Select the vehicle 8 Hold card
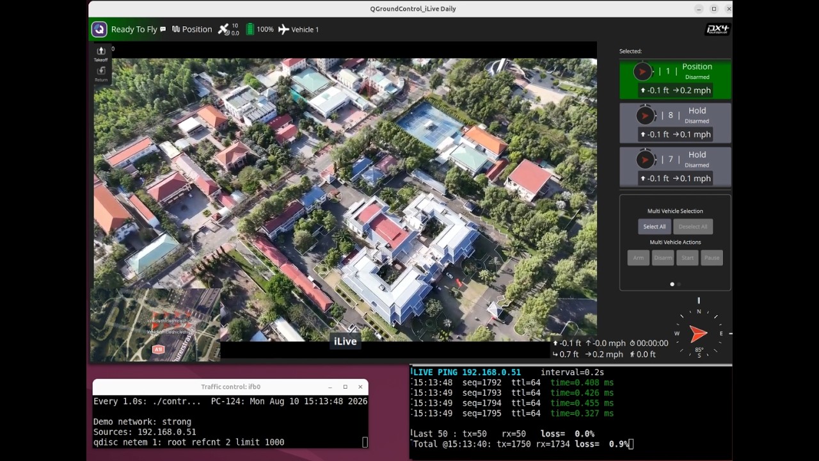 (x=675, y=124)
